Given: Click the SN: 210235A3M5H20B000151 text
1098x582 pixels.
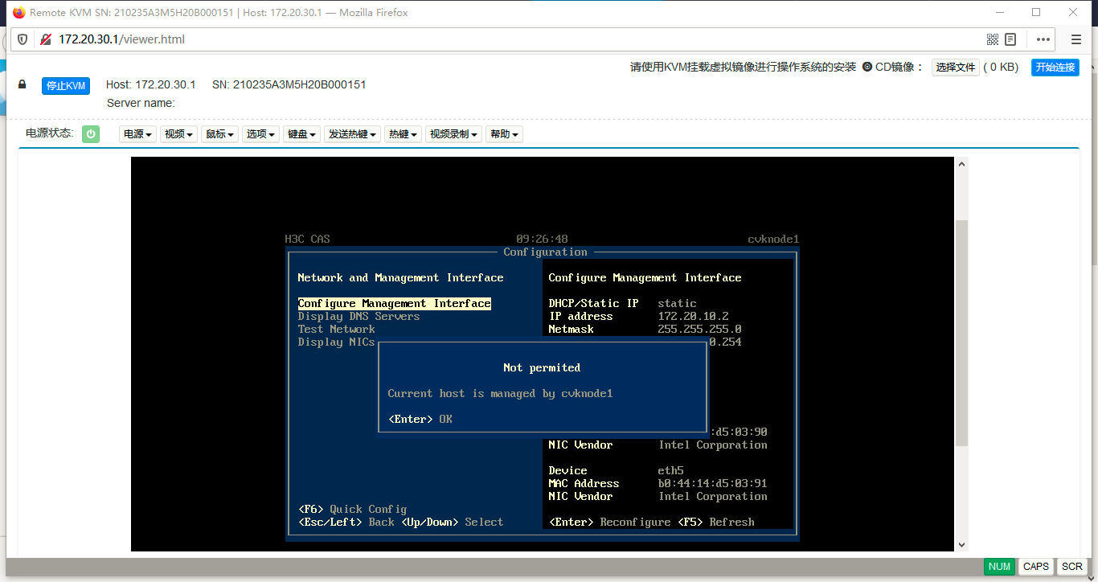Looking at the screenshot, I should coord(289,84).
